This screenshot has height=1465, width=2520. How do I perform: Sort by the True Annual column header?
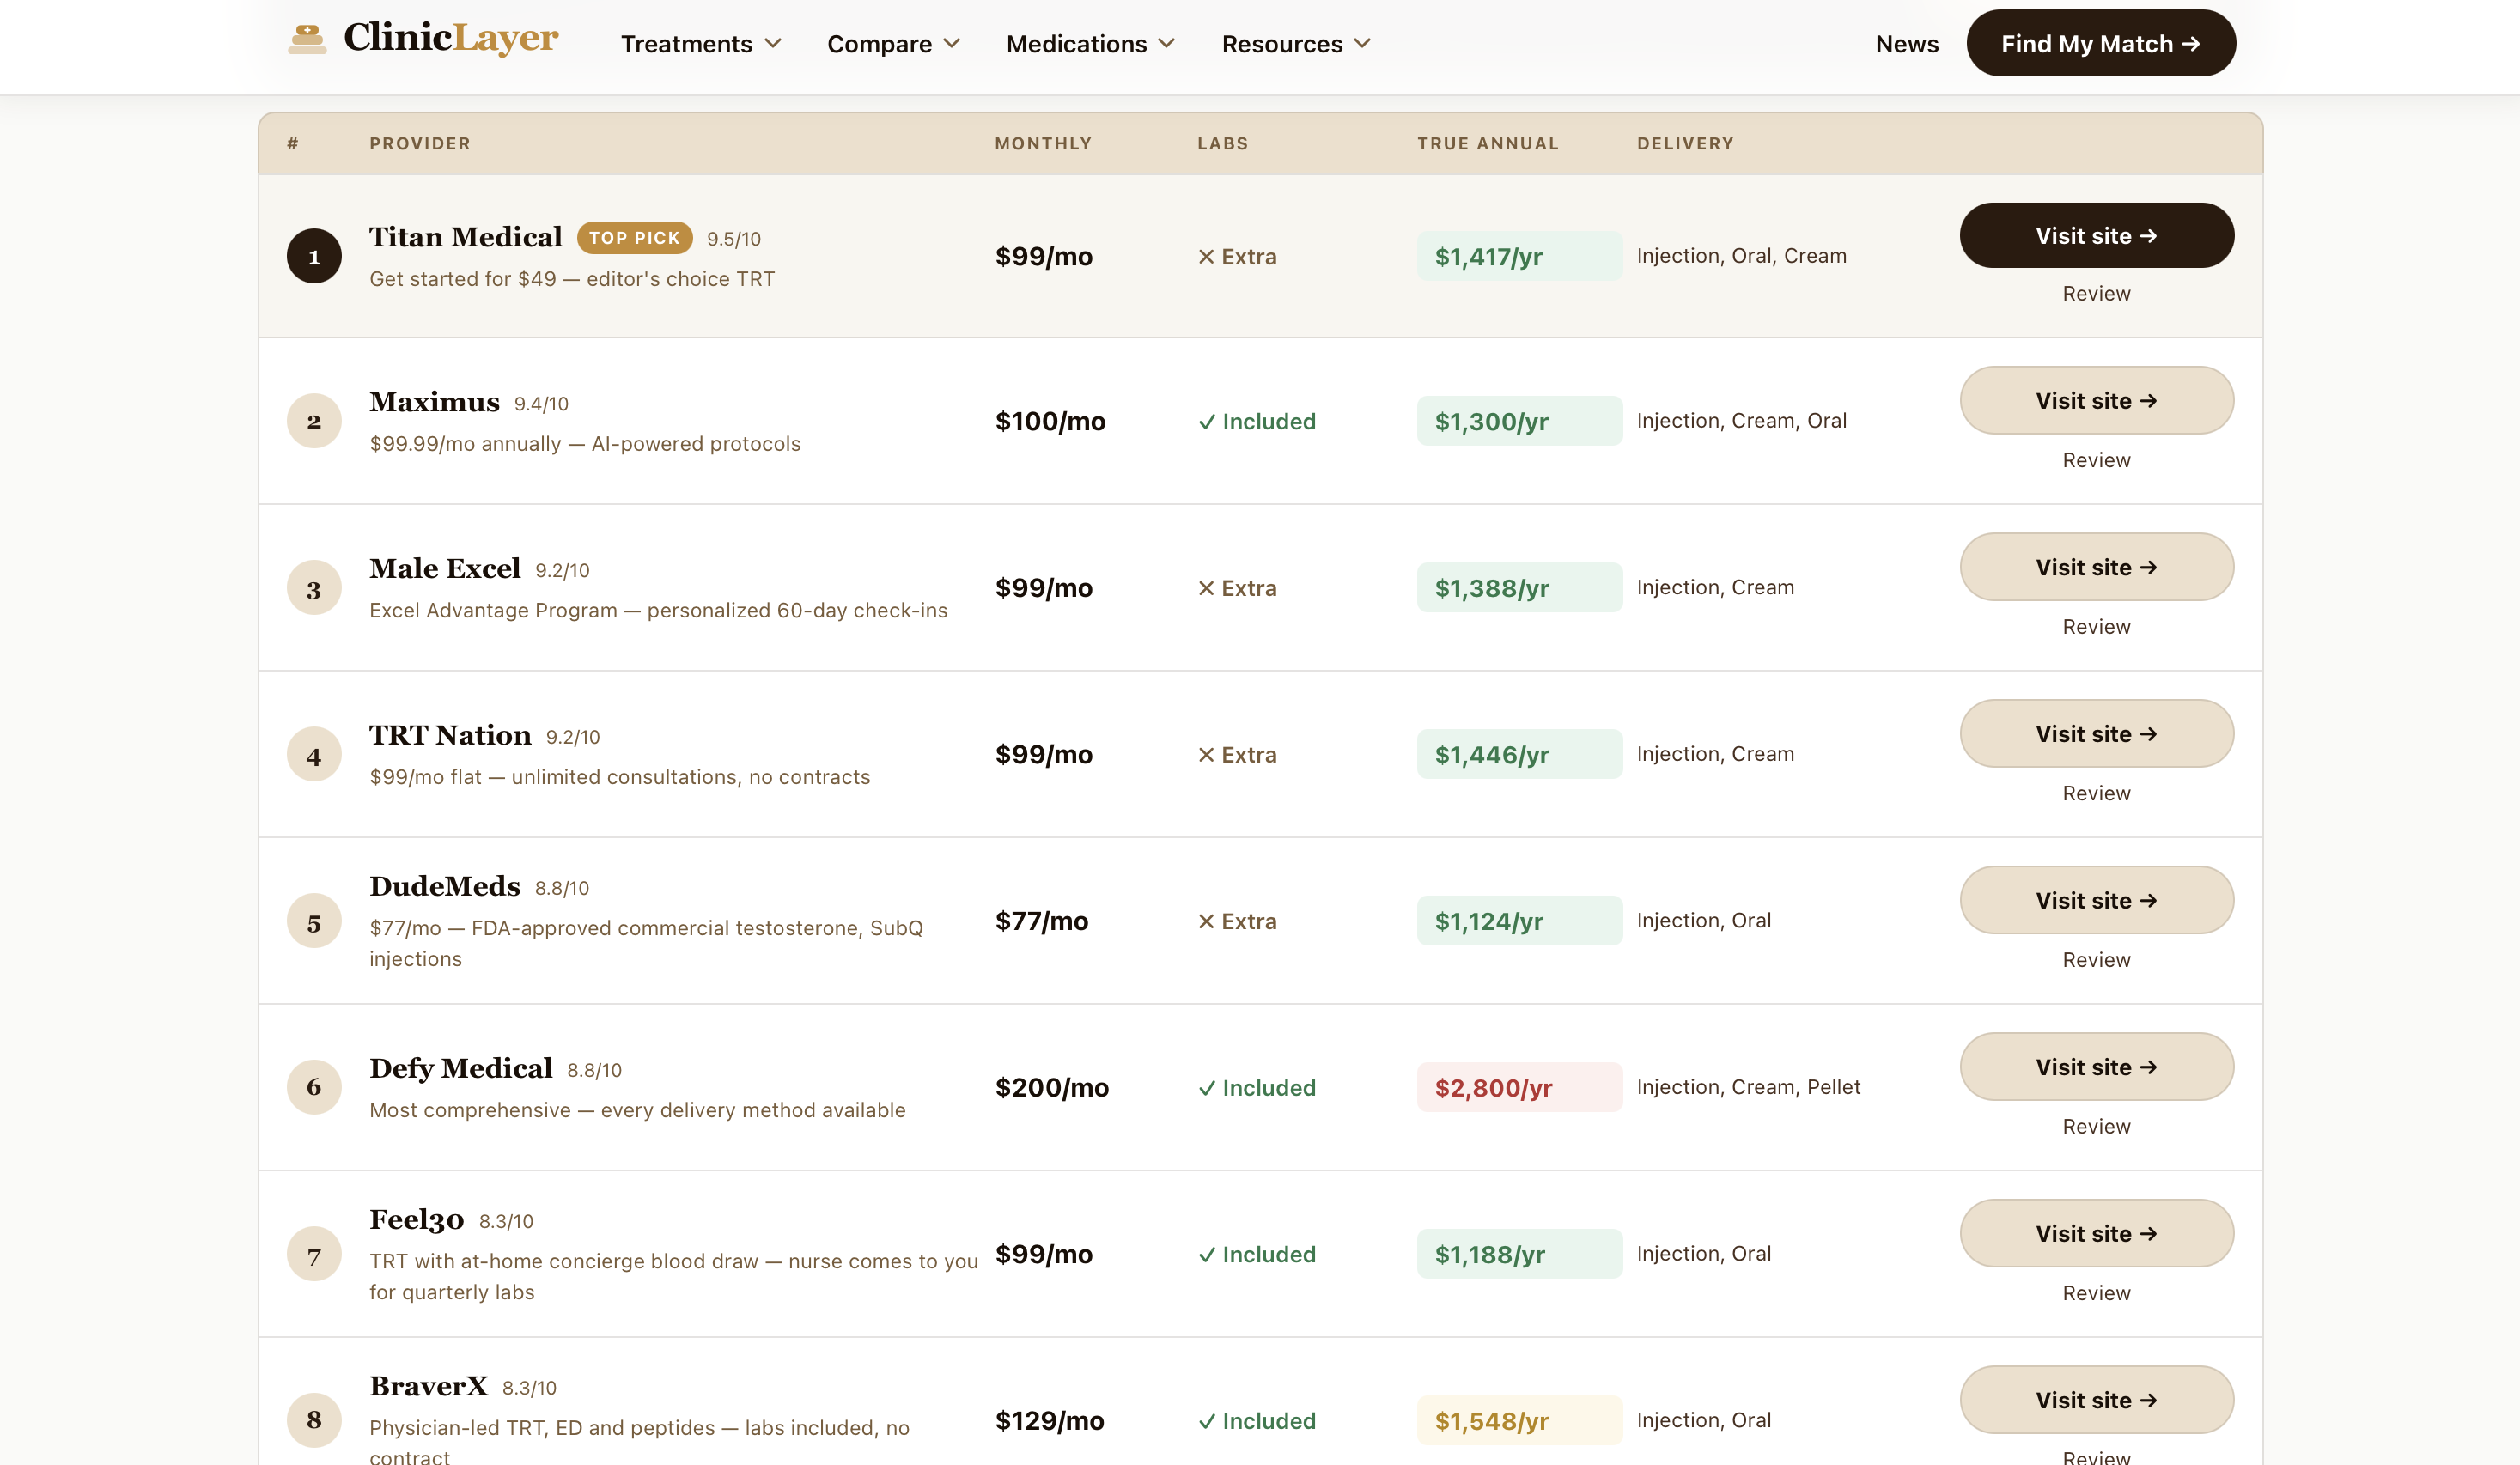point(1487,143)
